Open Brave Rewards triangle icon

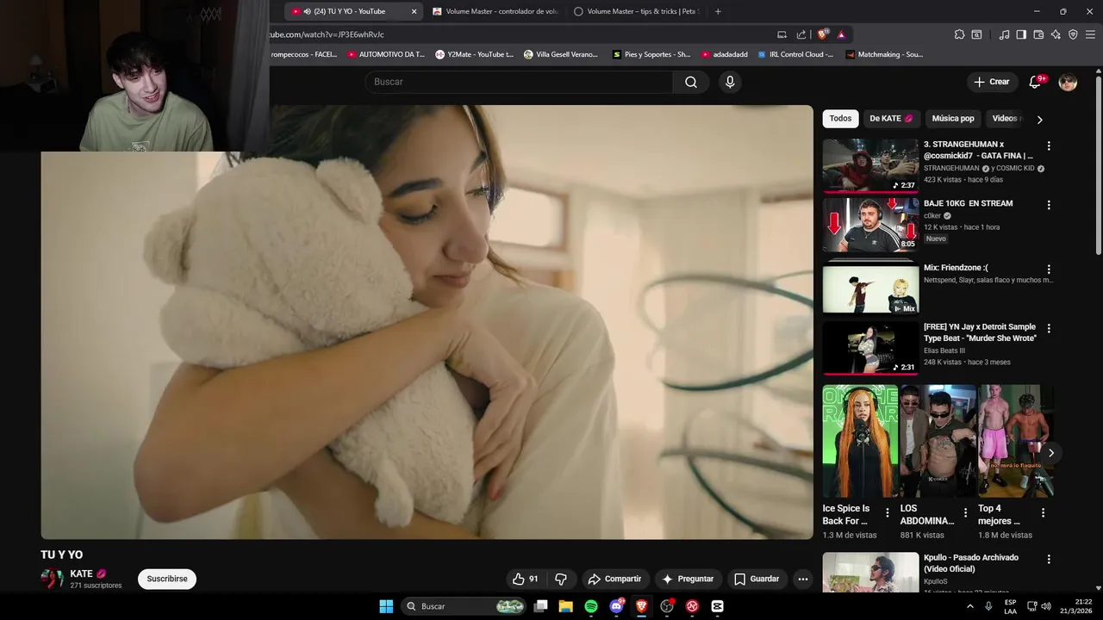[841, 34]
